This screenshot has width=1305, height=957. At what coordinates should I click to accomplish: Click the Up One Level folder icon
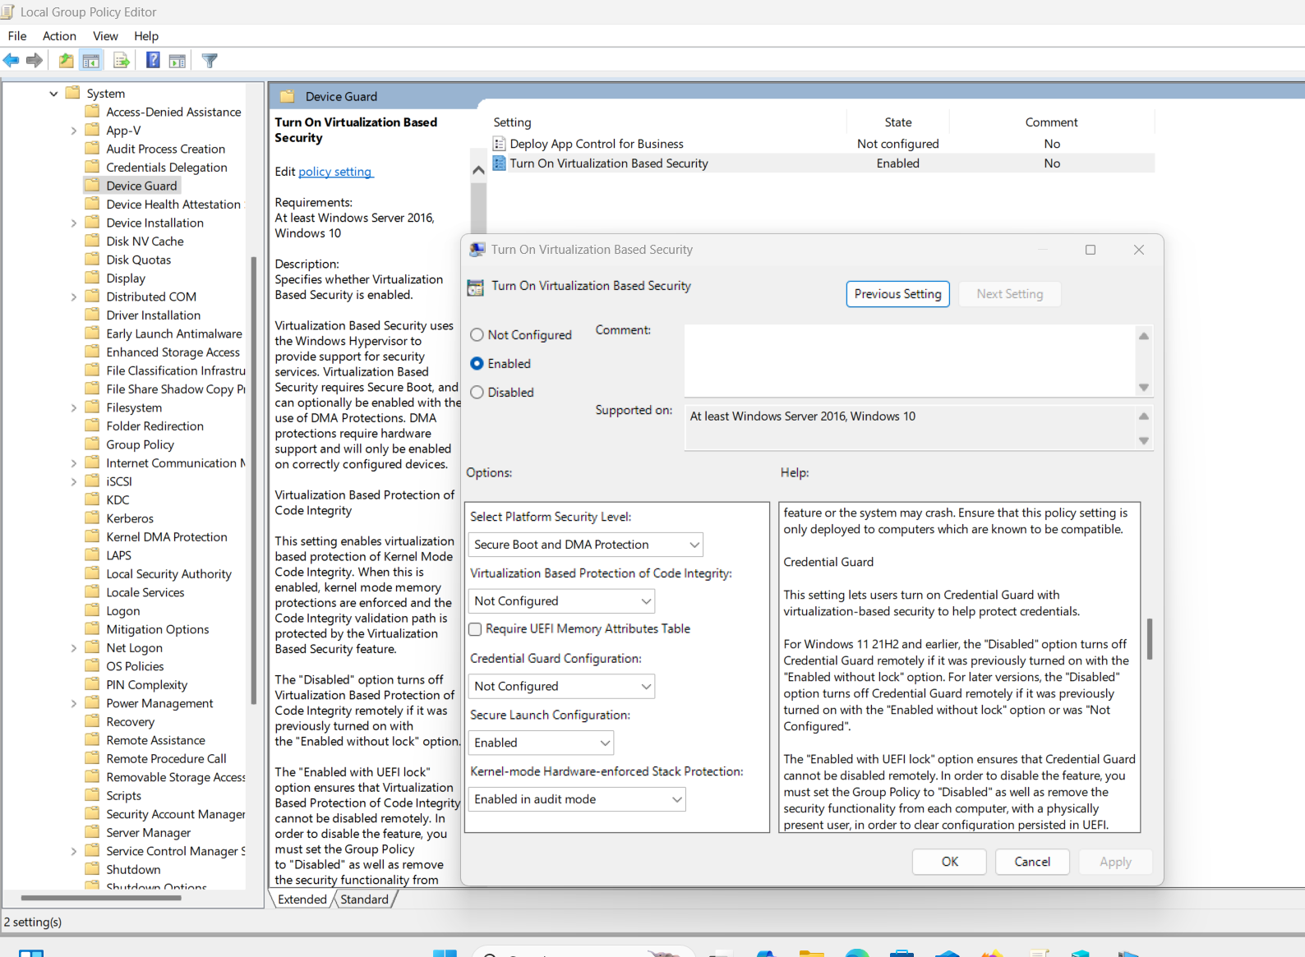pyautogui.click(x=67, y=61)
